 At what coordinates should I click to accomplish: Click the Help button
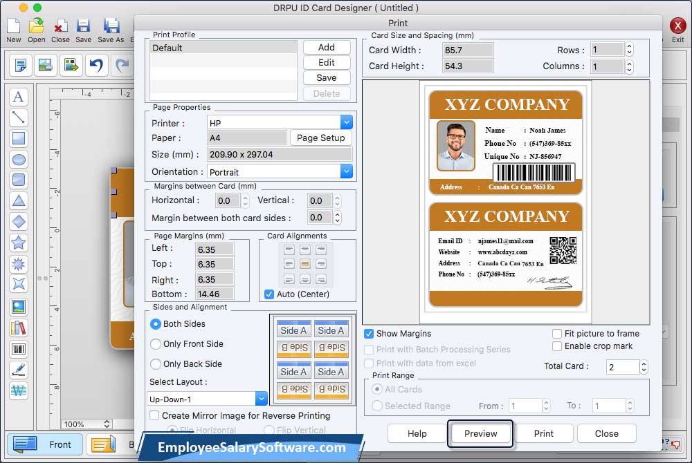(417, 433)
